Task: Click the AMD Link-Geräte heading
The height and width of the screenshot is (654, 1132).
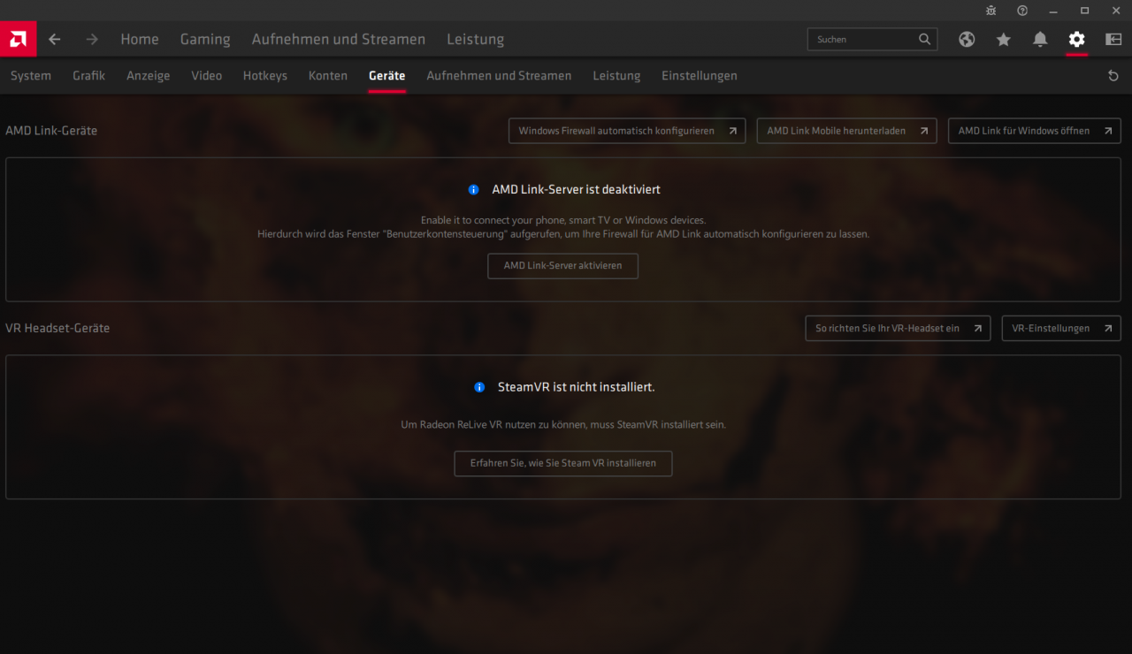Action: [51, 130]
